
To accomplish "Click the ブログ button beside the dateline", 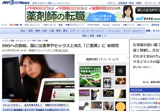I will (65, 50).
